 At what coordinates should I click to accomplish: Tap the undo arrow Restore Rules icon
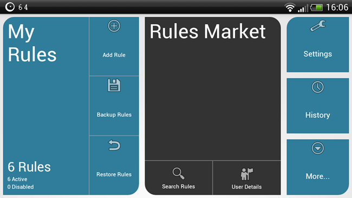(x=114, y=145)
